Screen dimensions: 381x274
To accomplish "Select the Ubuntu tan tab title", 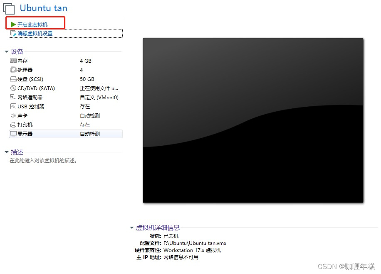I will [x=43, y=8].
